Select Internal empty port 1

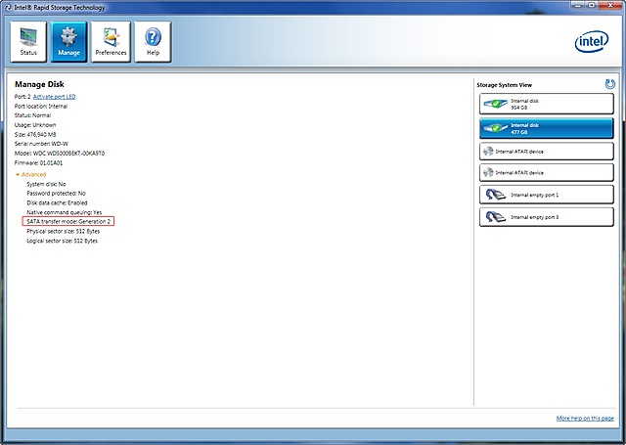click(546, 195)
